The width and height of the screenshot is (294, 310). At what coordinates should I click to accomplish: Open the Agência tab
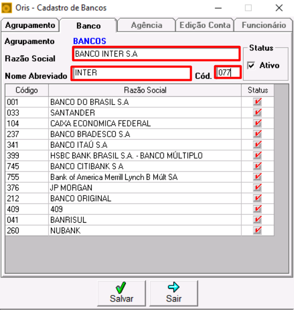pyautogui.click(x=147, y=25)
